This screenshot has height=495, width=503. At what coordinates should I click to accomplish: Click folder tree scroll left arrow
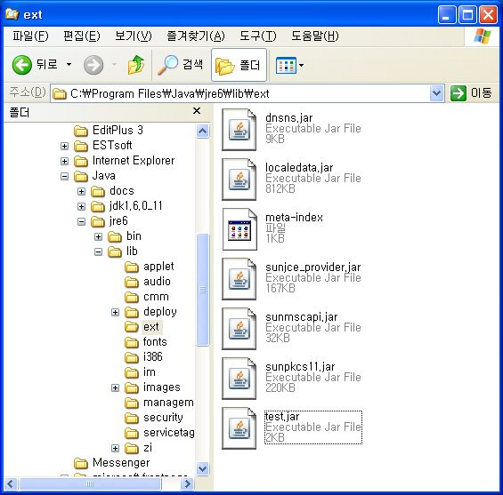point(11,483)
